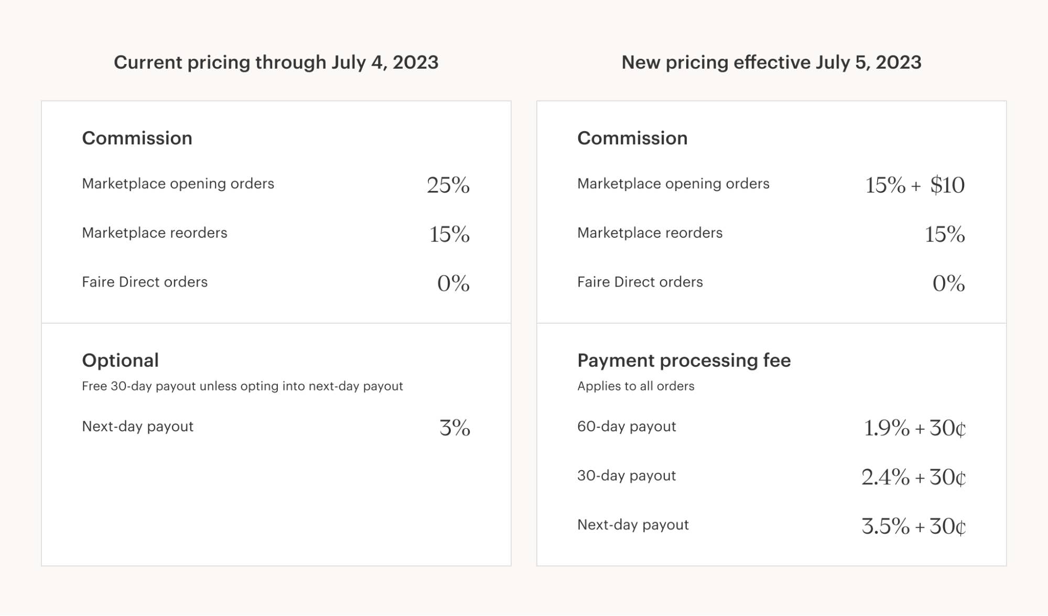Click the 25% opening orders commission value
This screenshot has height=616, width=1048.
click(x=448, y=185)
